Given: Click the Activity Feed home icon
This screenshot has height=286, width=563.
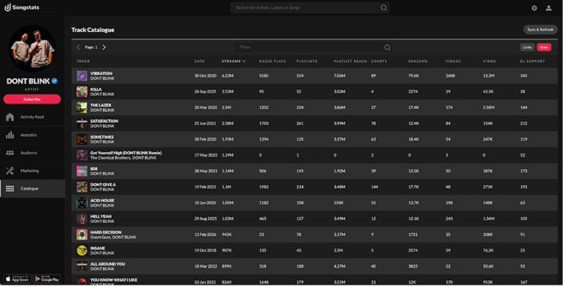Looking at the screenshot, I should (10, 117).
